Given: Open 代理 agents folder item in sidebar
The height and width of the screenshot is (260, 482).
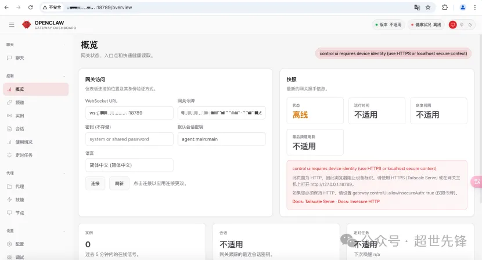Looking at the screenshot, I should coord(36,186).
